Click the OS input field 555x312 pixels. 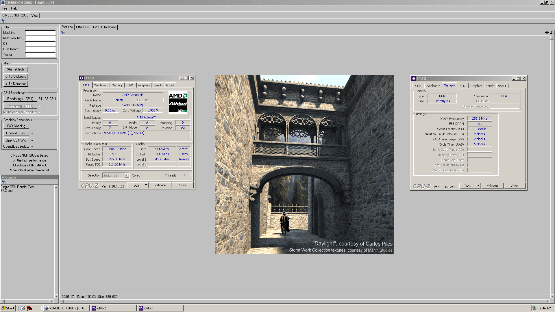(40, 44)
